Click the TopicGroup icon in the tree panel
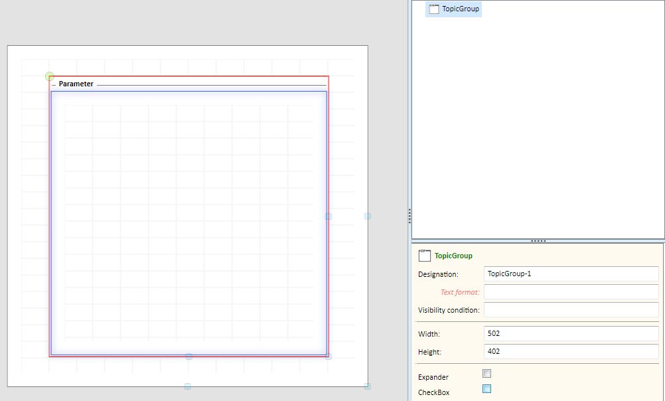665x401 pixels. 434,9
